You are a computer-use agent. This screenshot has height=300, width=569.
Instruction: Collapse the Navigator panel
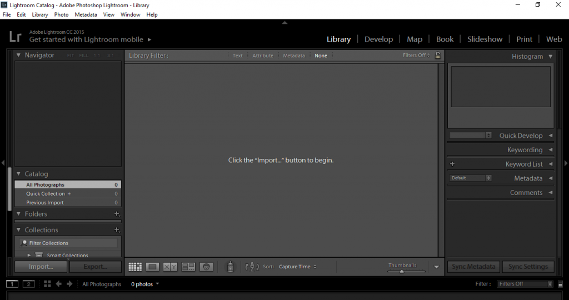click(18, 55)
